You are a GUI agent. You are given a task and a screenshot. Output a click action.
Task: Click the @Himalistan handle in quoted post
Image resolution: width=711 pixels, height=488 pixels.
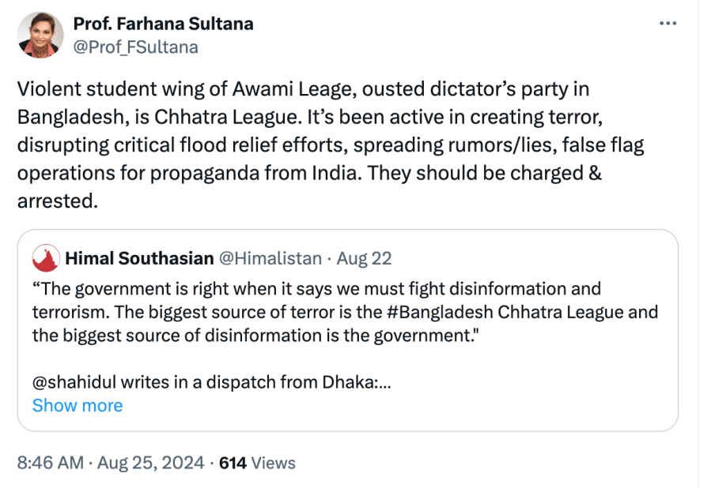click(270, 258)
